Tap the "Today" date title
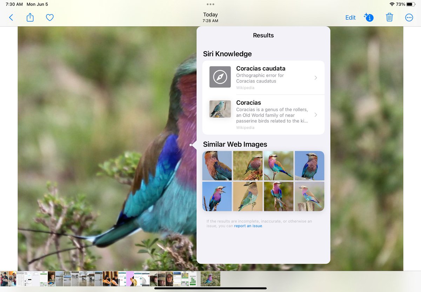The image size is (421, 292). [x=210, y=15]
